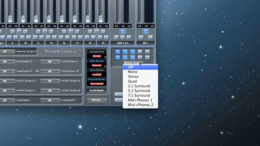
Task: Solo channel 13 with its S button
Action: pyautogui.click(x=67, y=37)
